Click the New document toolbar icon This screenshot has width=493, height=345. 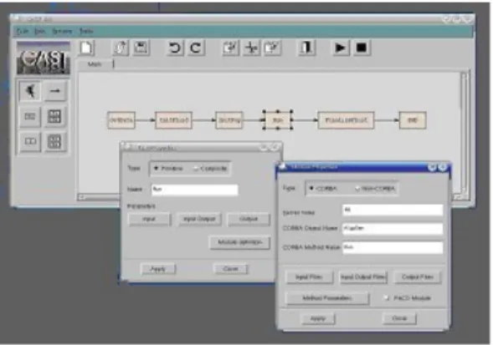[86, 48]
